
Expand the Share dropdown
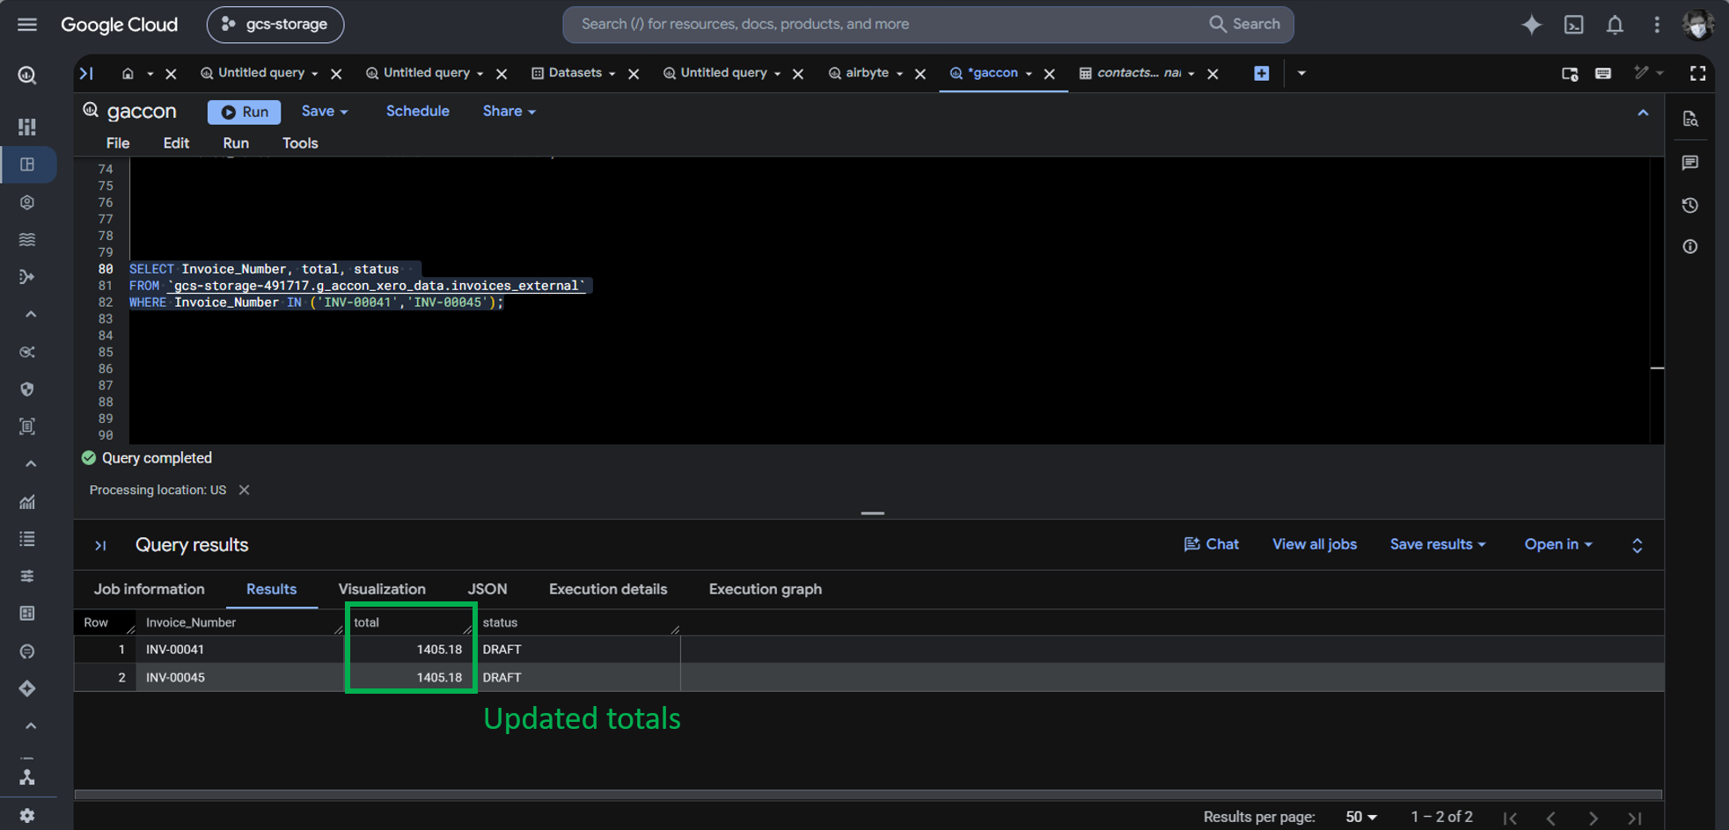click(x=509, y=112)
